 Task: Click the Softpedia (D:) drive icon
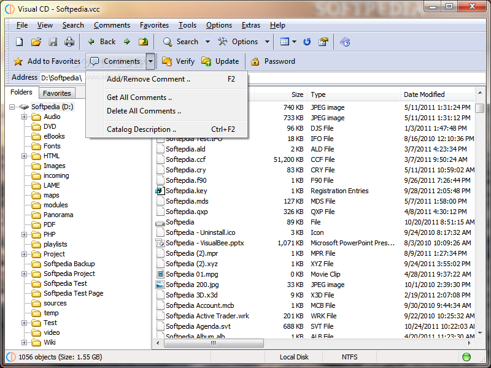[24, 107]
